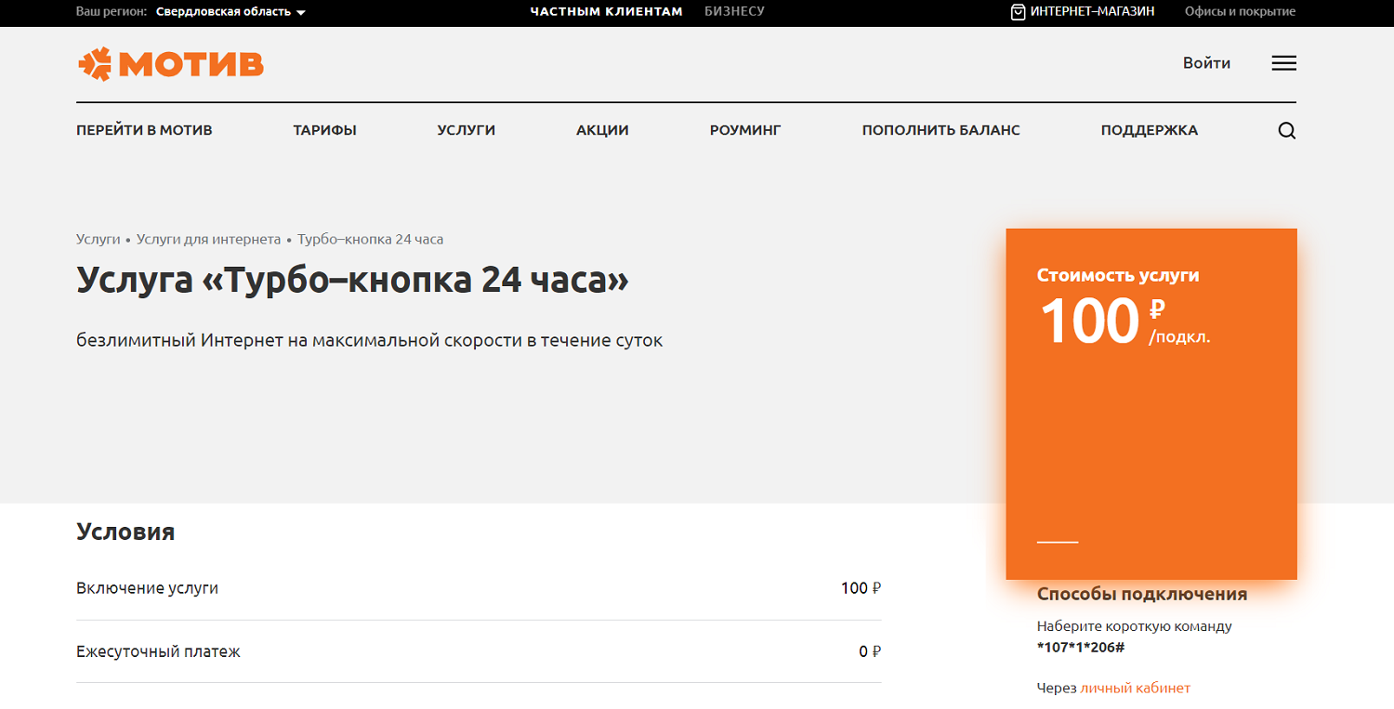Expand the region dropdown arrow

pos(300,13)
